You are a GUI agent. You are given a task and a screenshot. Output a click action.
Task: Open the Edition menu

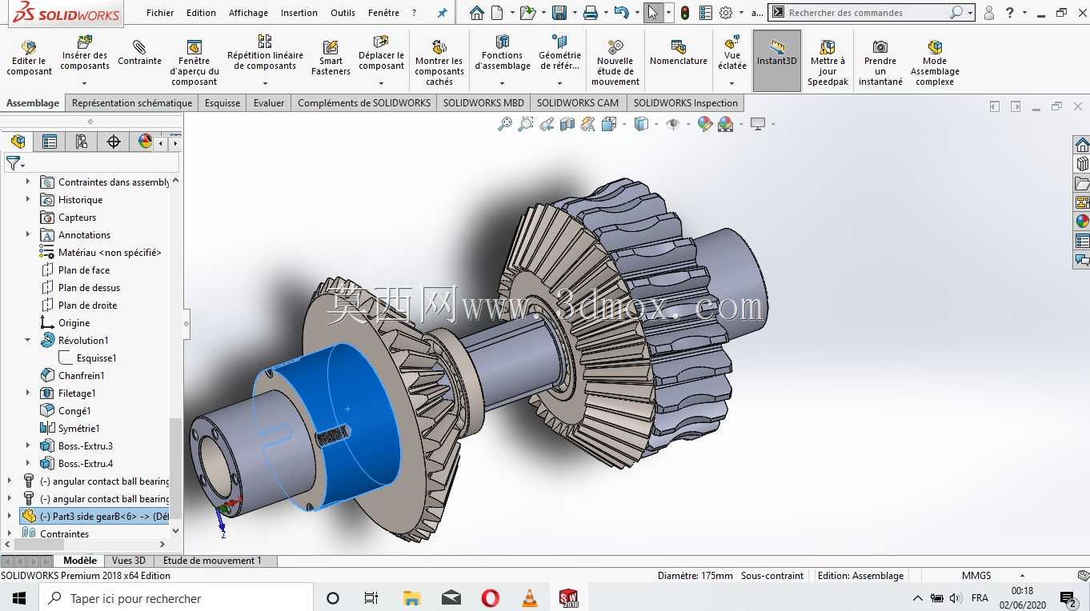(x=201, y=13)
